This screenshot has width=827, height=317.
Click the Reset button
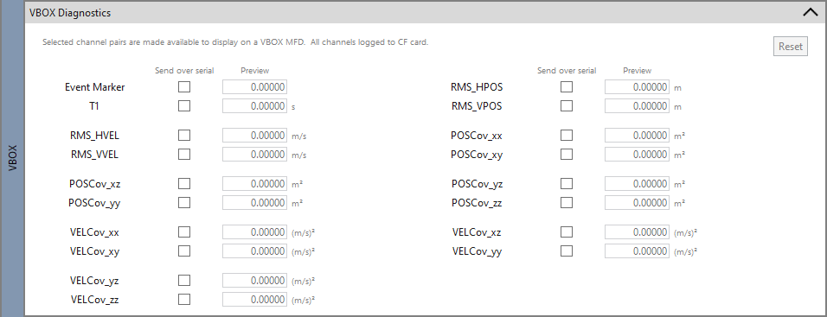790,47
